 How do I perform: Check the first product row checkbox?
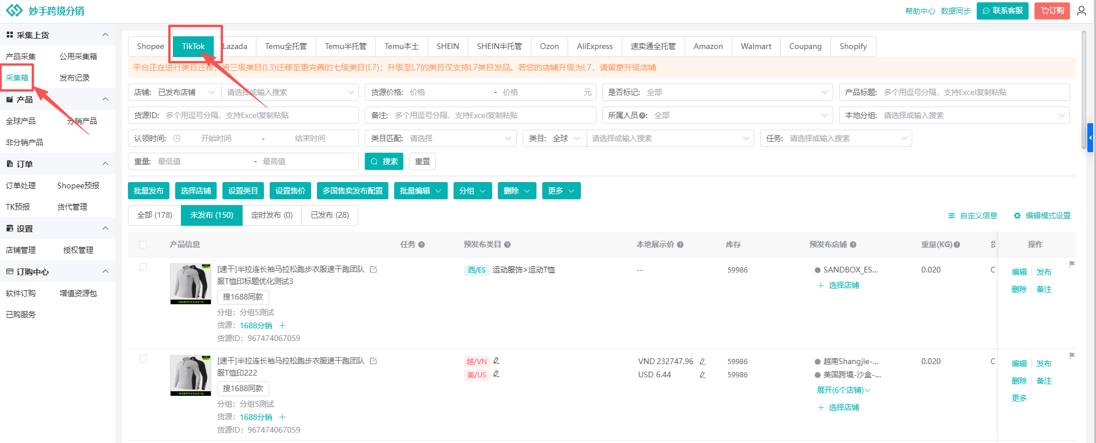click(143, 267)
